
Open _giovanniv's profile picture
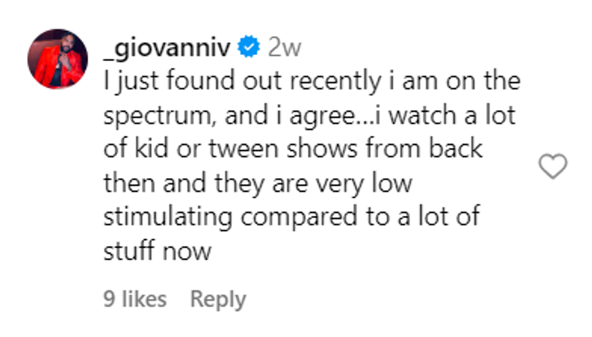point(57,59)
